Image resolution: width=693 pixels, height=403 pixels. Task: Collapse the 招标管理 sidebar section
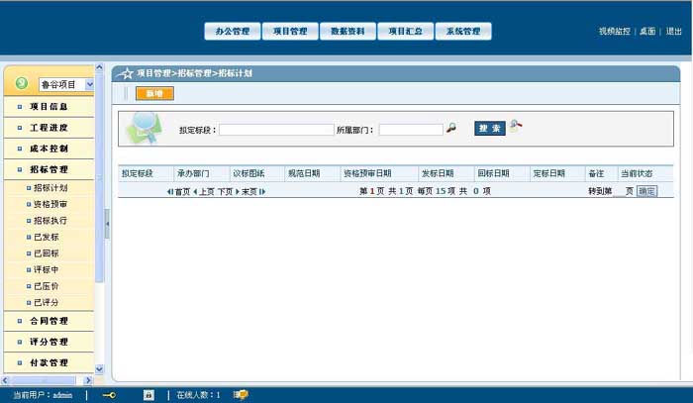tap(49, 169)
